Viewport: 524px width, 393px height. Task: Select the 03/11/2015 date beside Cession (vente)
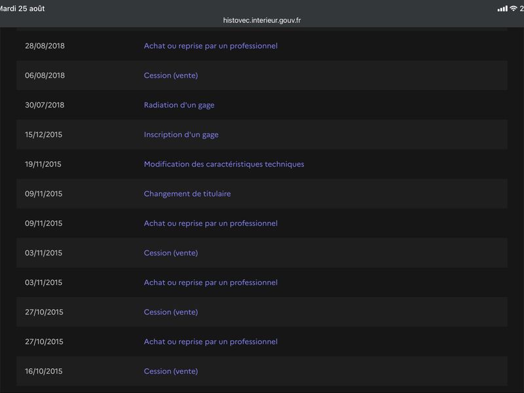[x=43, y=253]
